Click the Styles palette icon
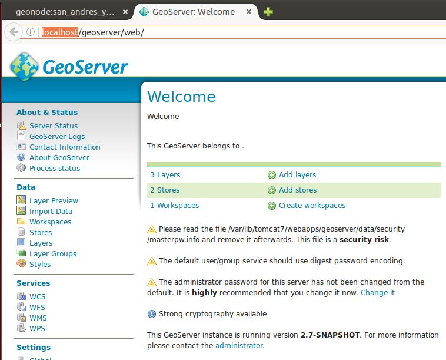446x360 pixels. [21, 264]
